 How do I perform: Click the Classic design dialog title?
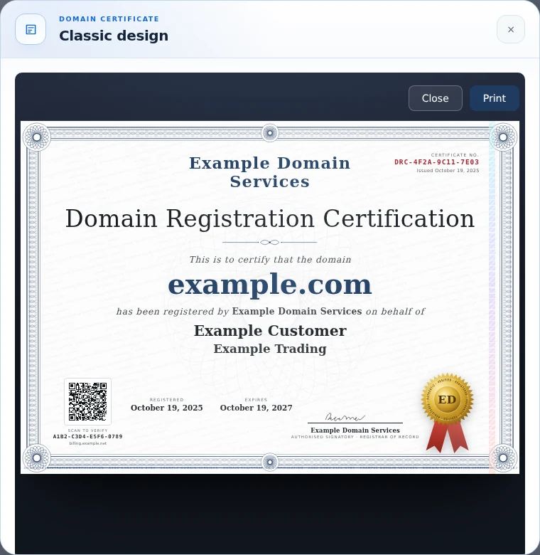[114, 36]
